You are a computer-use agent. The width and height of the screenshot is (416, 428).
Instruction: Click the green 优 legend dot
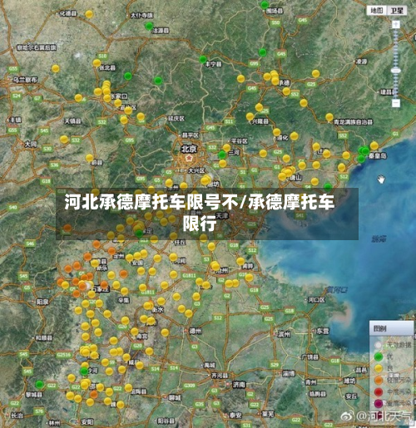379,357
